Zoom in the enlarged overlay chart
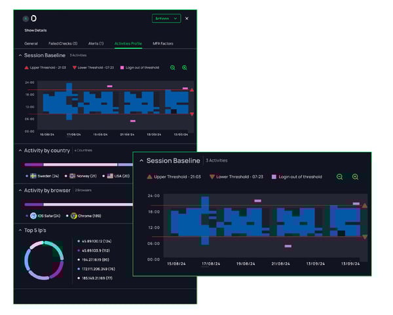The height and width of the screenshot is (315, 393). [x=355, y=177]
